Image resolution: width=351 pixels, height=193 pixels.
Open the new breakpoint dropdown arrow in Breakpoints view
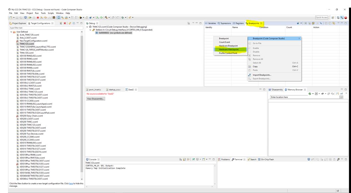click(x=301, y=23)
